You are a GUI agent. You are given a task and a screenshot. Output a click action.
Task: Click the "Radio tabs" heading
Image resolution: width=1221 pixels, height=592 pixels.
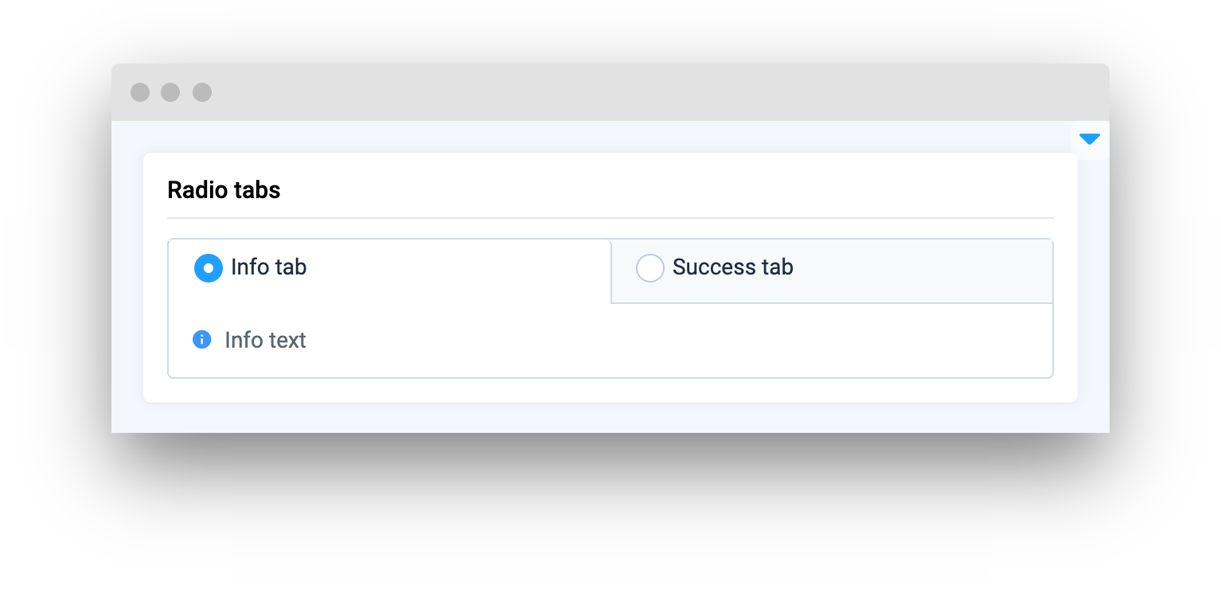click(x=224, y=191)
